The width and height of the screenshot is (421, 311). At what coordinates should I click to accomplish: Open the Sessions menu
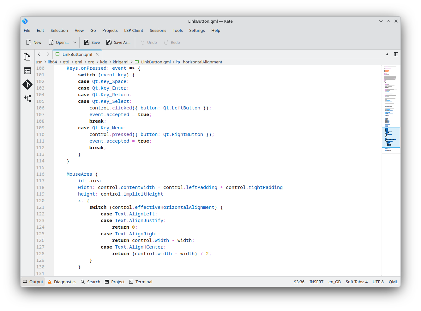click(158, 30)
